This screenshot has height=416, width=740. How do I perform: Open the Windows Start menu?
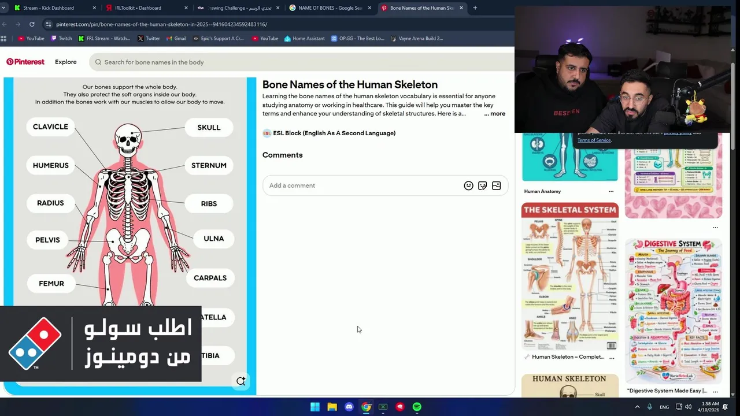coord(315,407)
